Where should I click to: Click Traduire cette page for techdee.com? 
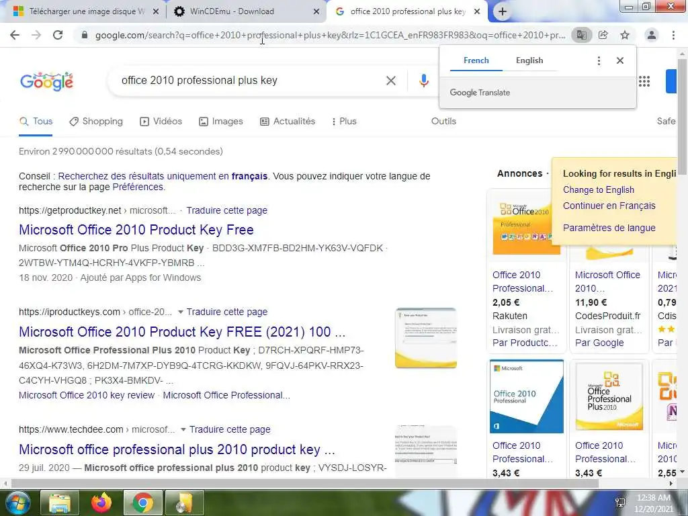[x=230, y=429]
